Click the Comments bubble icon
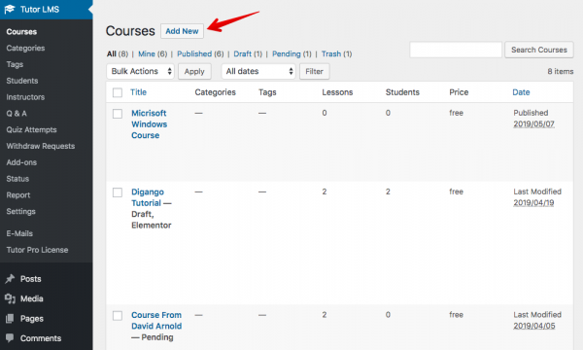 tap(10, 338)
